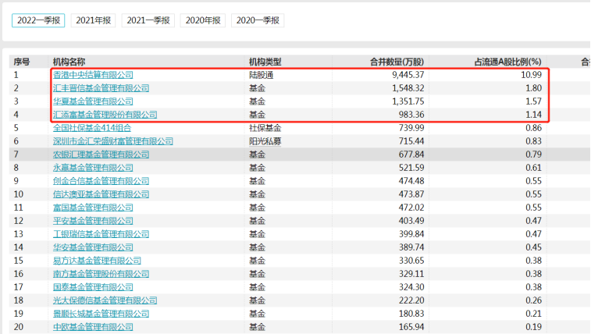Image resolution: width=591 pixels, height=334 pixels.
Task: Select the 0.86 percentage cell
Action: [x=534, y=128]
